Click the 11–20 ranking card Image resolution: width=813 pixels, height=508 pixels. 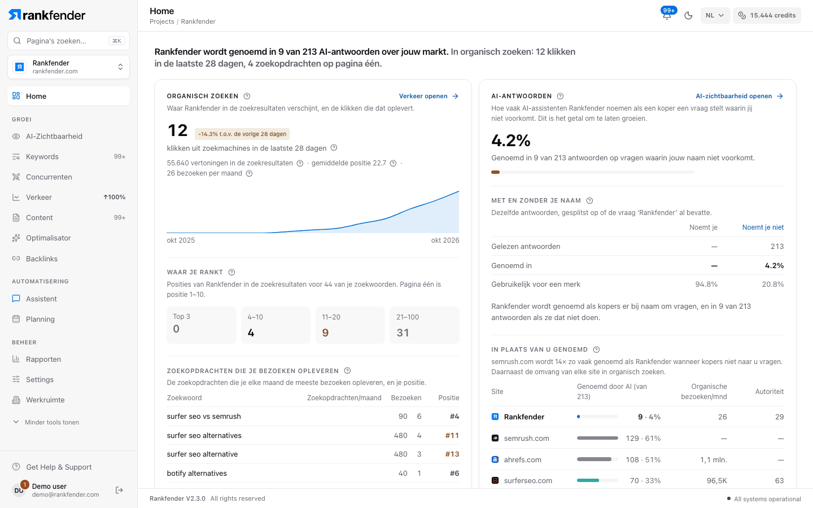point(350,325)
